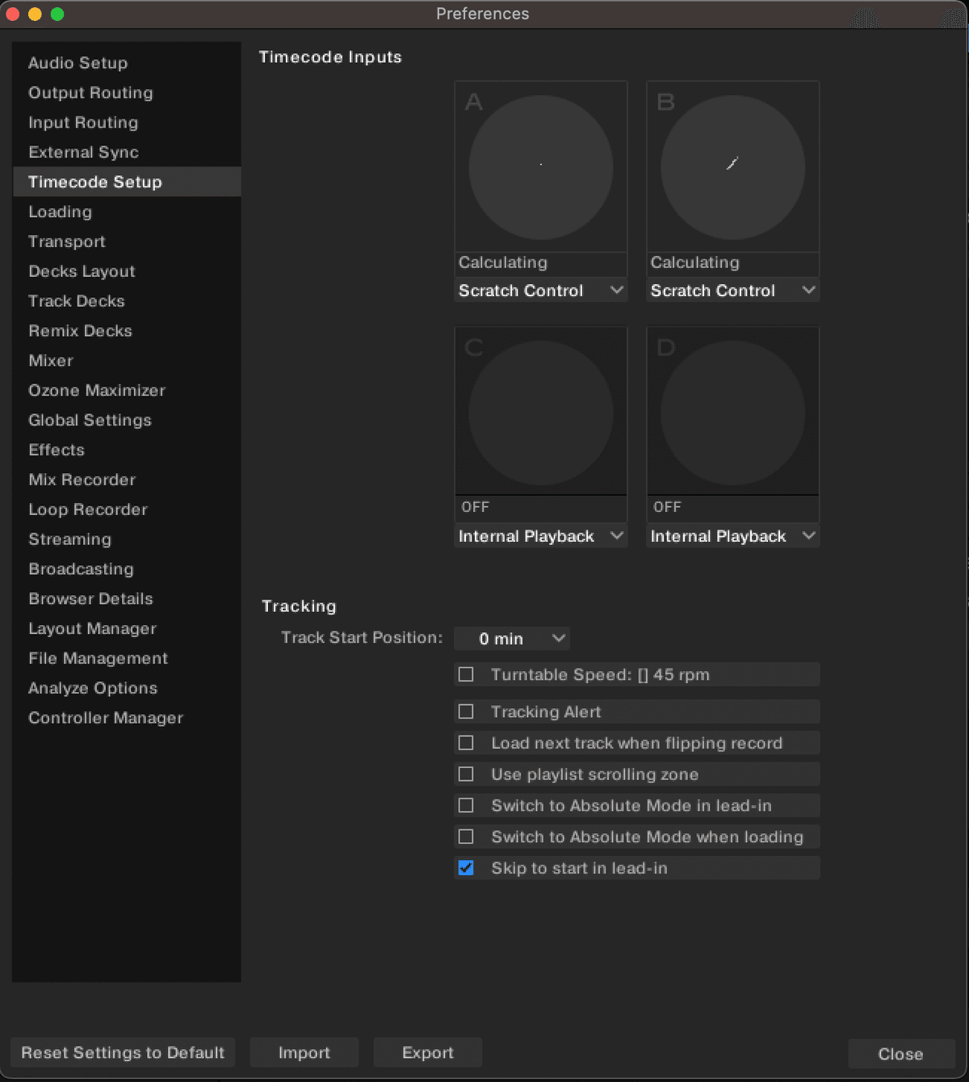Click Deck B's calibration scope circle
Screen dimensions: 969x1082
732,166
